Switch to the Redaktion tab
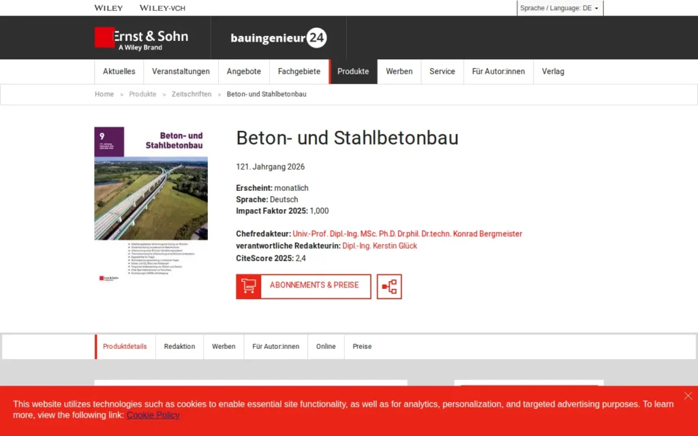Image resolution: width=698 pixels, height=436 pixels. pyautogui.click(x=179, y=347)
